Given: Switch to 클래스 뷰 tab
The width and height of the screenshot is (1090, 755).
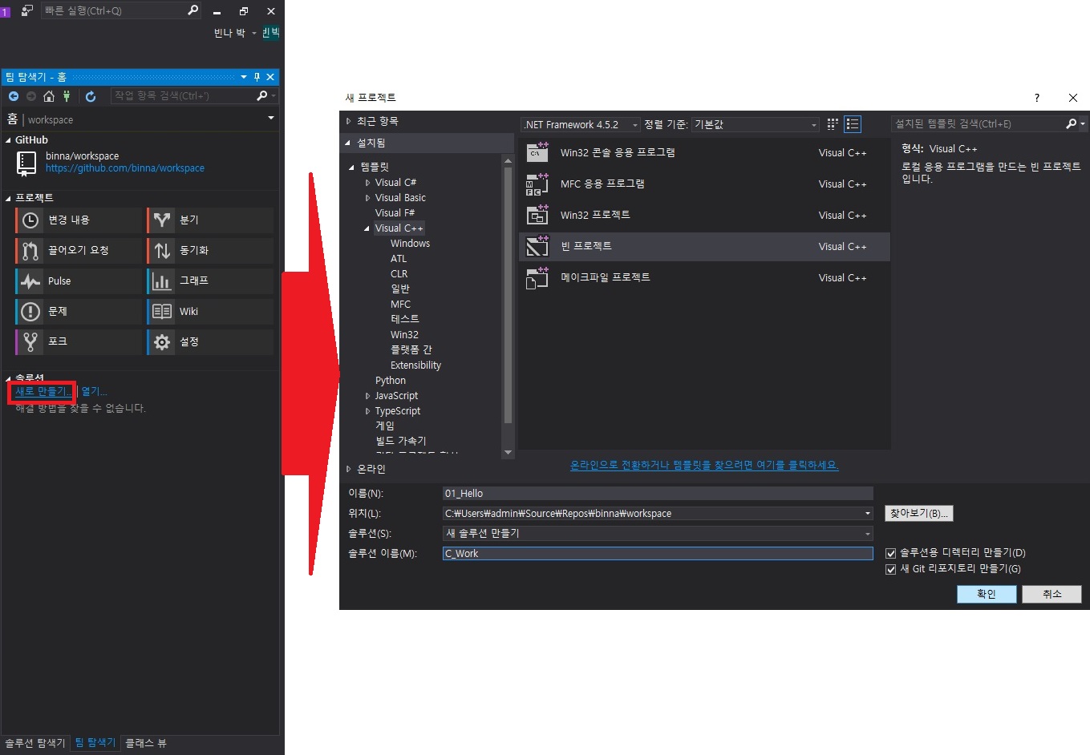Looking at the screenshot, I should pyautogui.click(x=146, y=743).
